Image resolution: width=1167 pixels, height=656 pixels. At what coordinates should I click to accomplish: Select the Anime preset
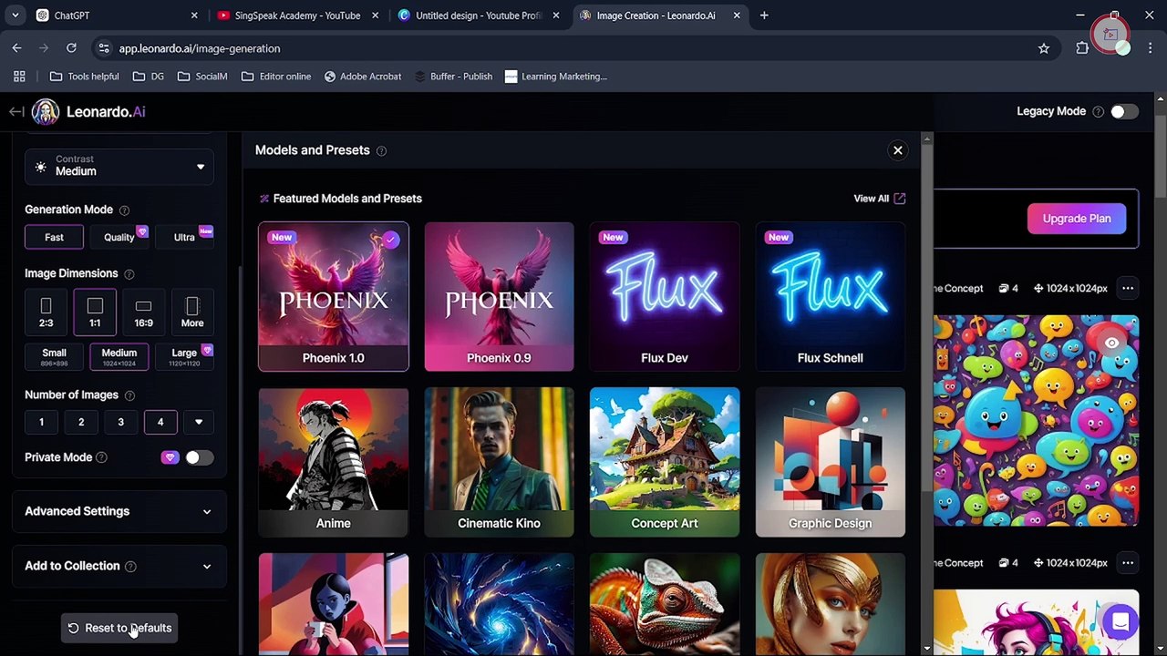tap(334, 462)
